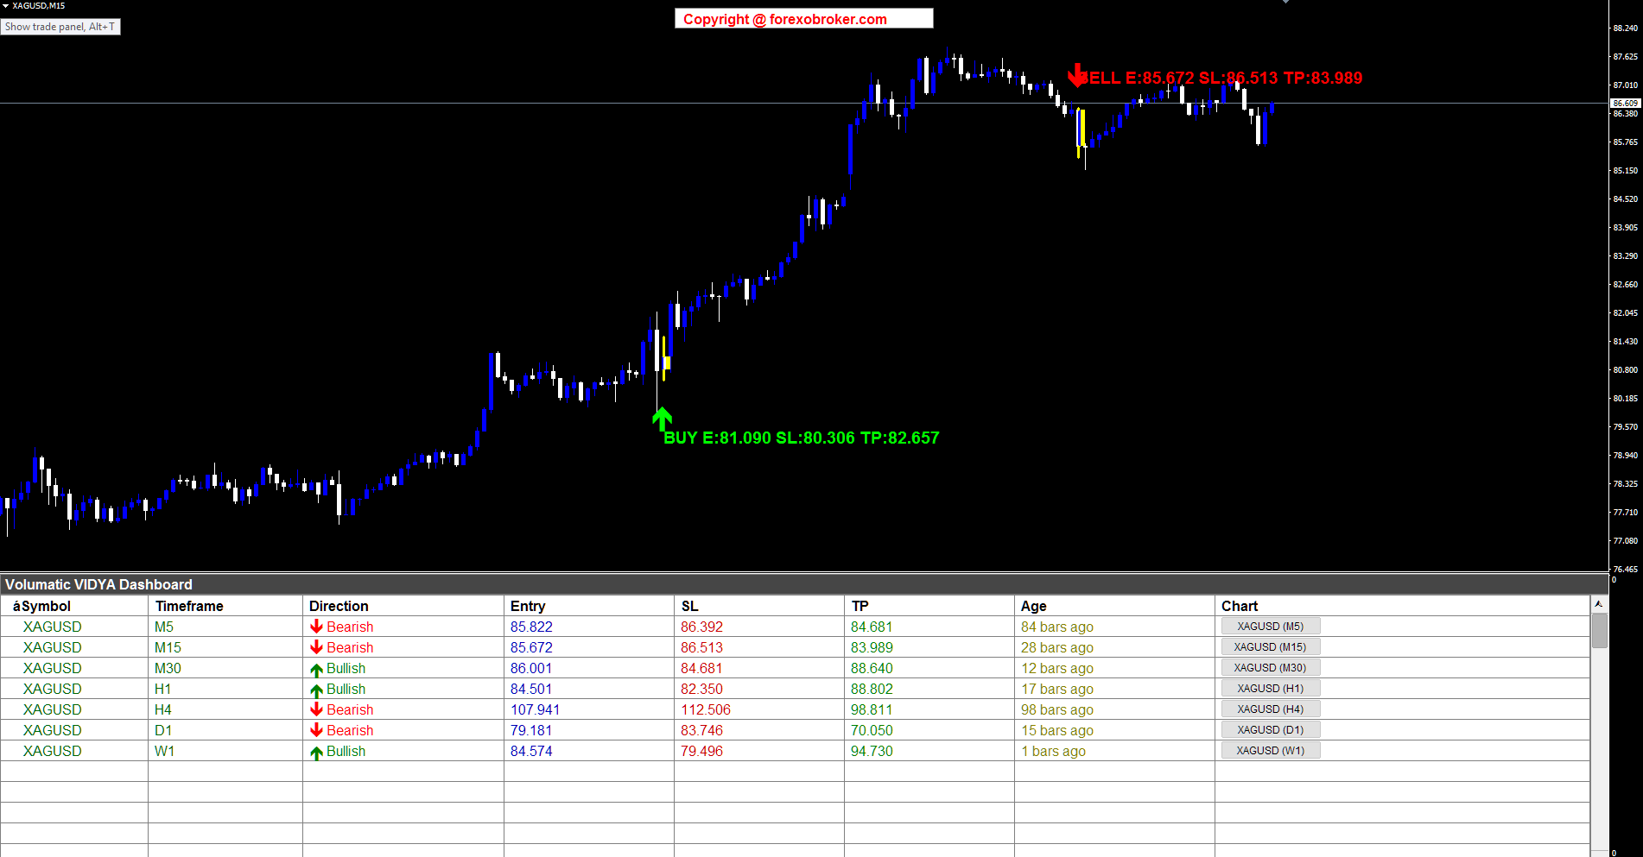Open the XAGUSD (H4) chart button
Screen dimensions: 1643x857
[1271, 709]
